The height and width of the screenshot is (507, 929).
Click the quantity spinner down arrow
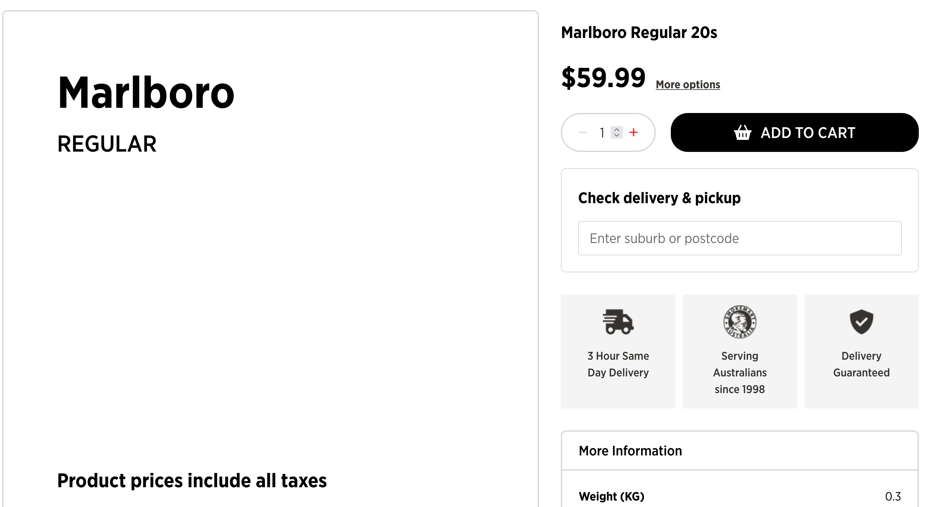617,136
